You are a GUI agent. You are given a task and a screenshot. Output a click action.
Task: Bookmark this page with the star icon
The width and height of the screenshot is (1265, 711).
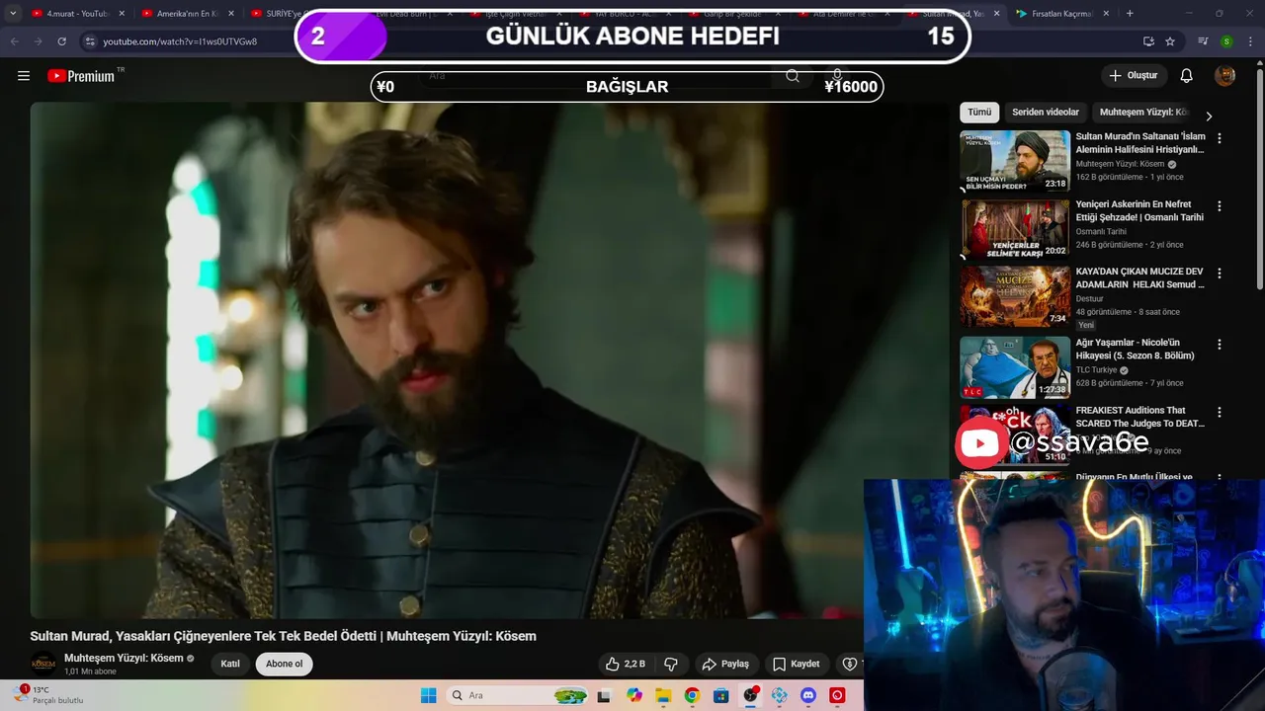point(1170,41)
